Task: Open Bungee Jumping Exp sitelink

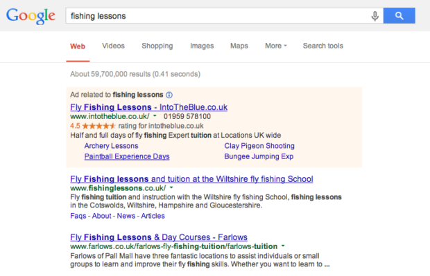Action: [259, 156]
